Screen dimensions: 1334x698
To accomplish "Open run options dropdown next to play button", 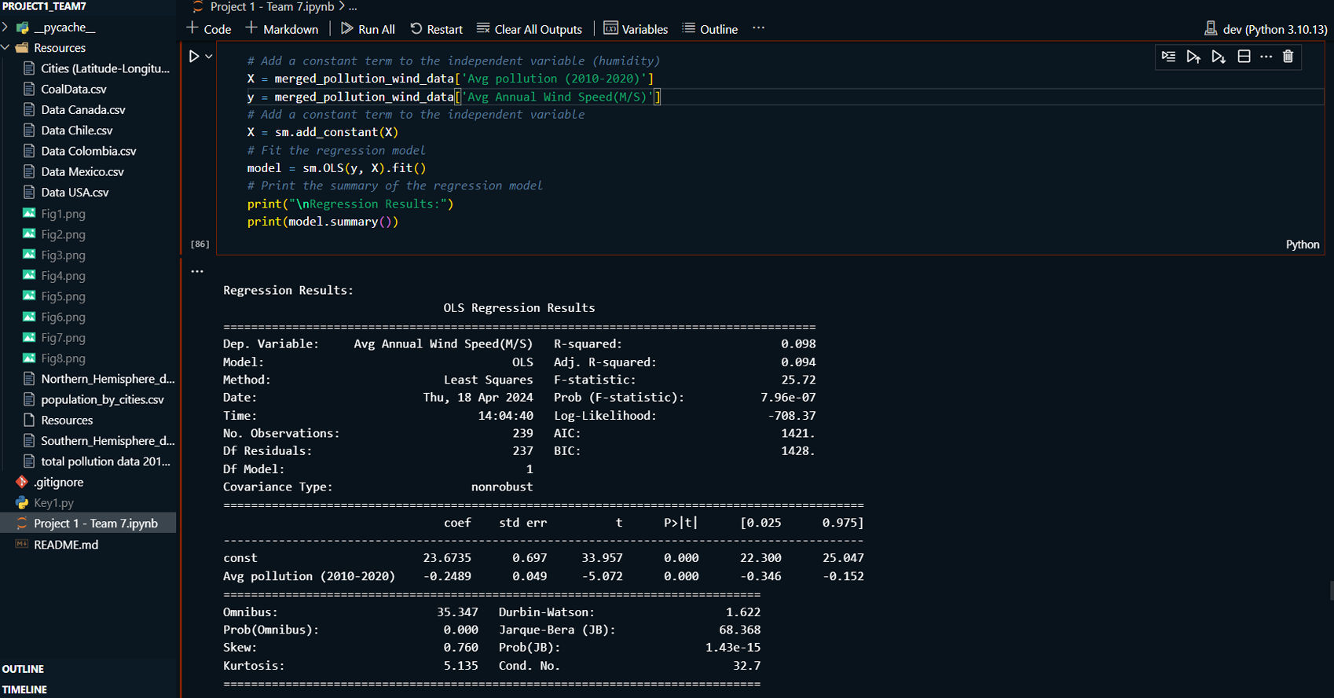I will coord(209,57).
